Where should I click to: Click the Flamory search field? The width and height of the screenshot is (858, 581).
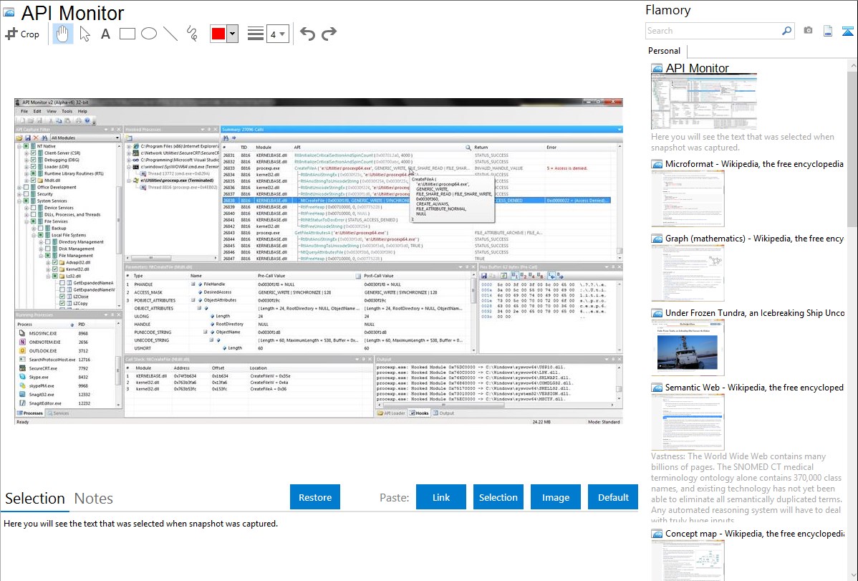(x=713, y=31)
